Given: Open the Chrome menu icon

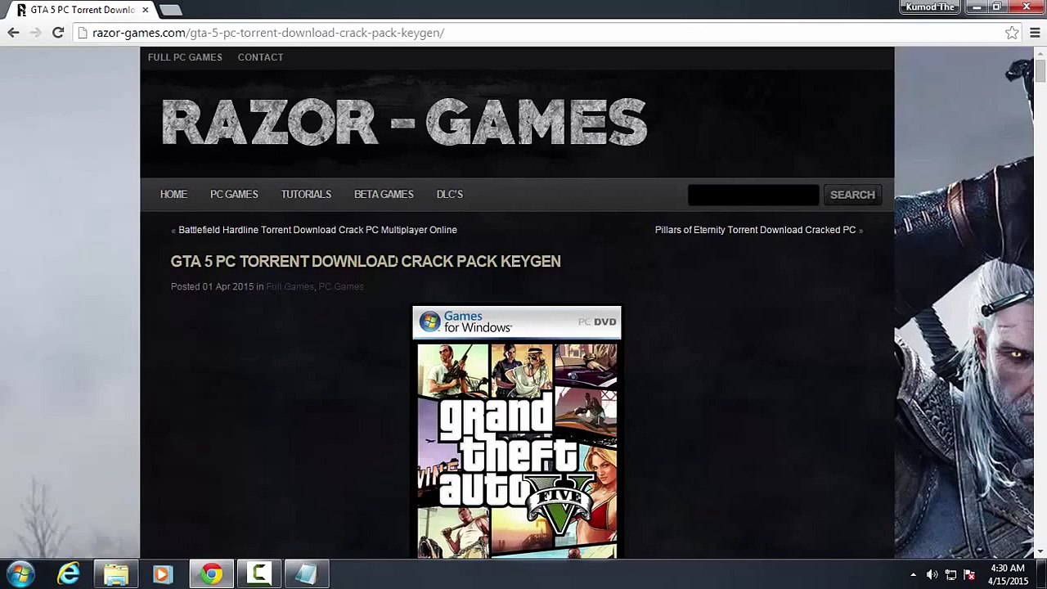Looking at the screenshot, I should [1035, 33].
